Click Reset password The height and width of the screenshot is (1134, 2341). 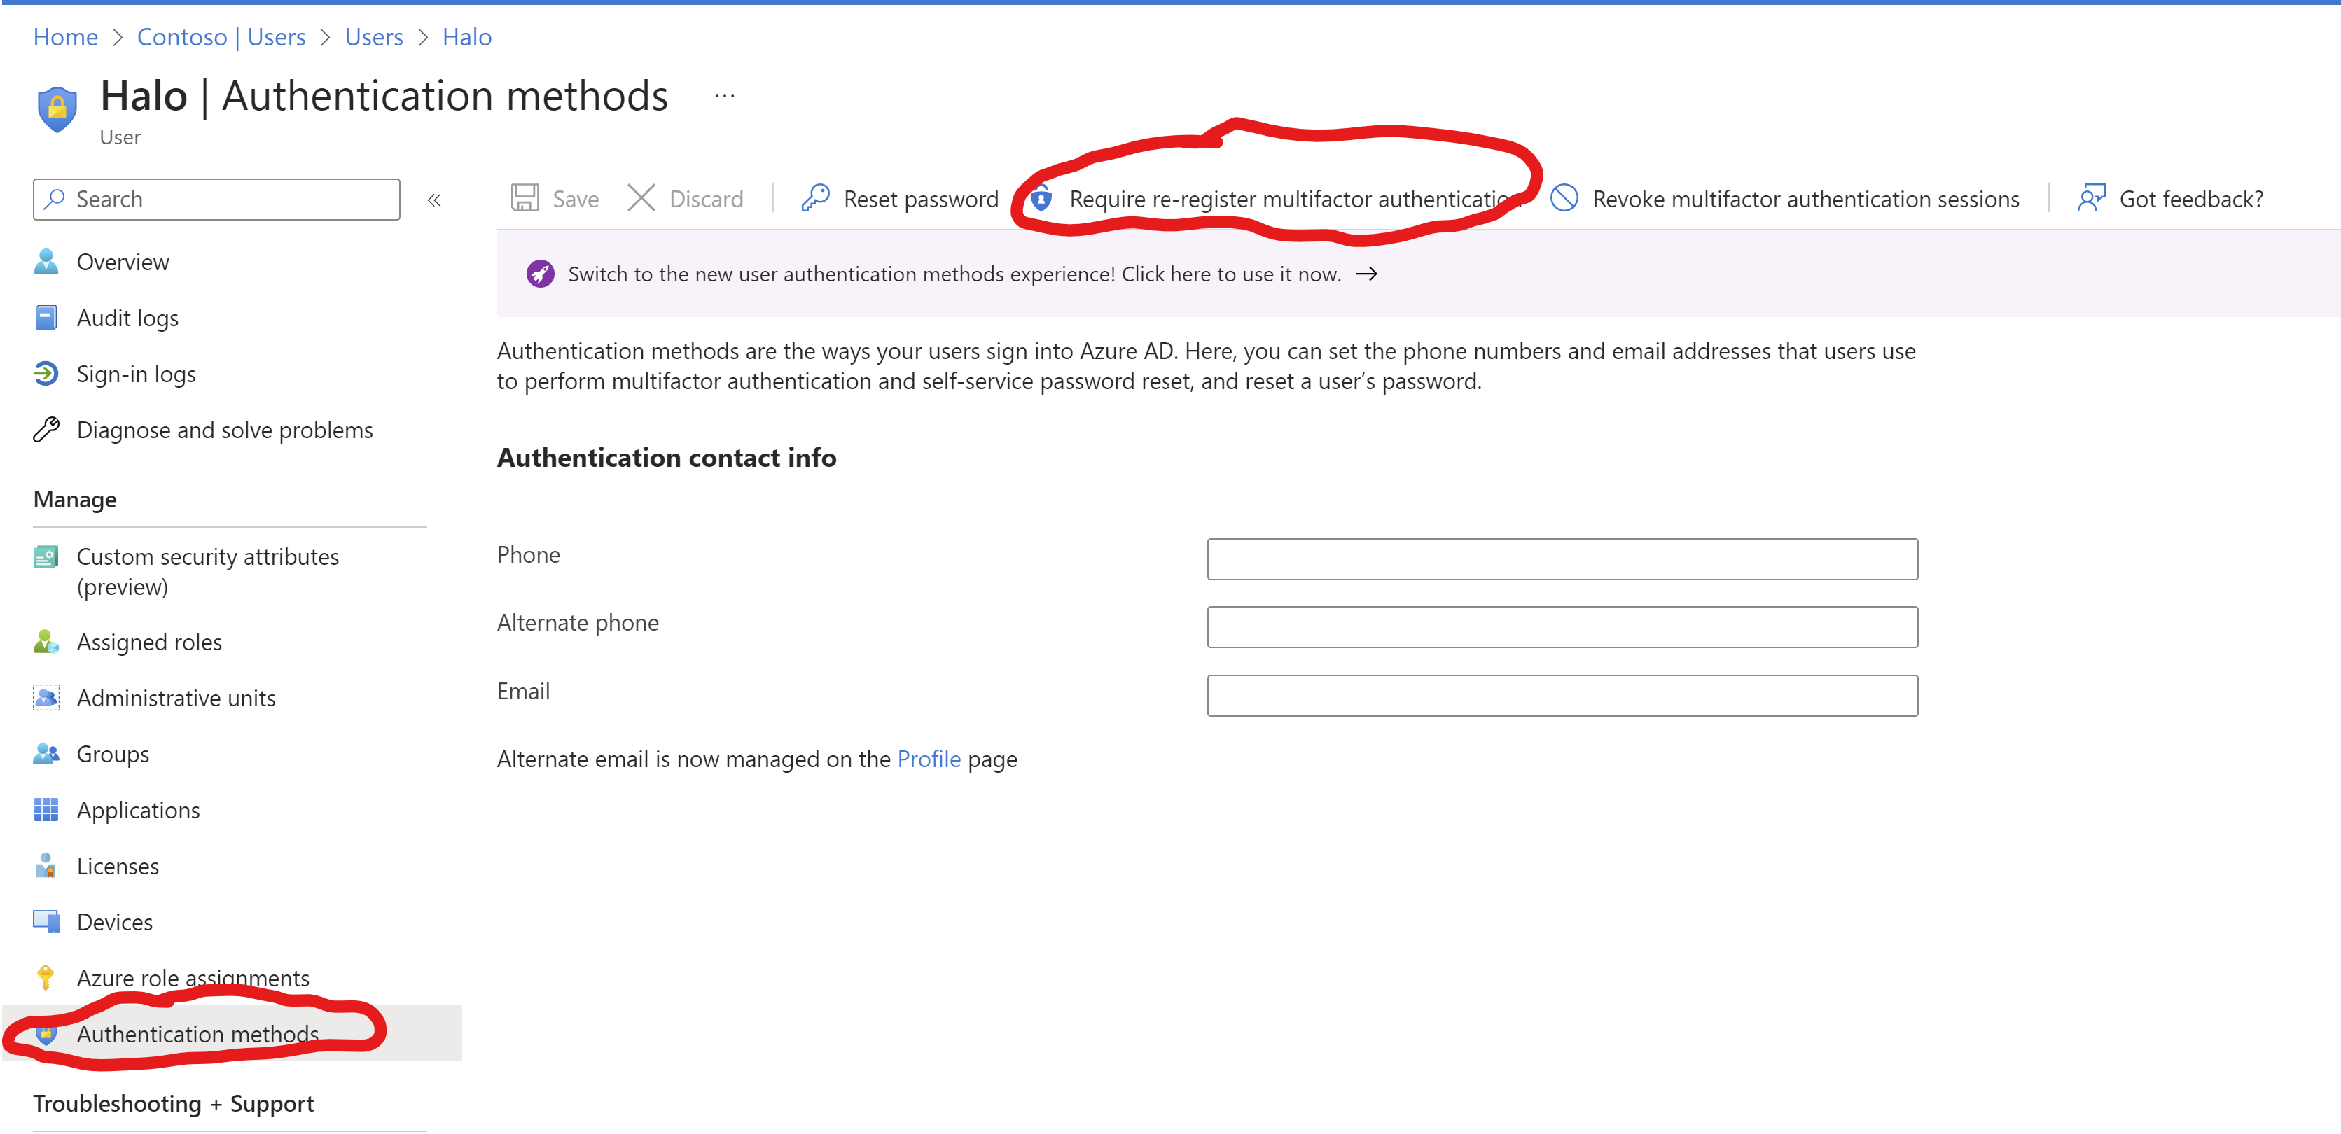(x=921, y=199)
